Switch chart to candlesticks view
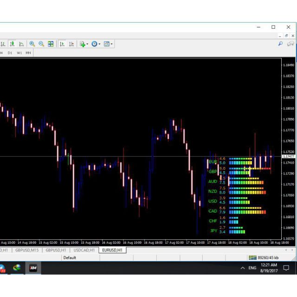The image size is (297, 297). point(12,44)
